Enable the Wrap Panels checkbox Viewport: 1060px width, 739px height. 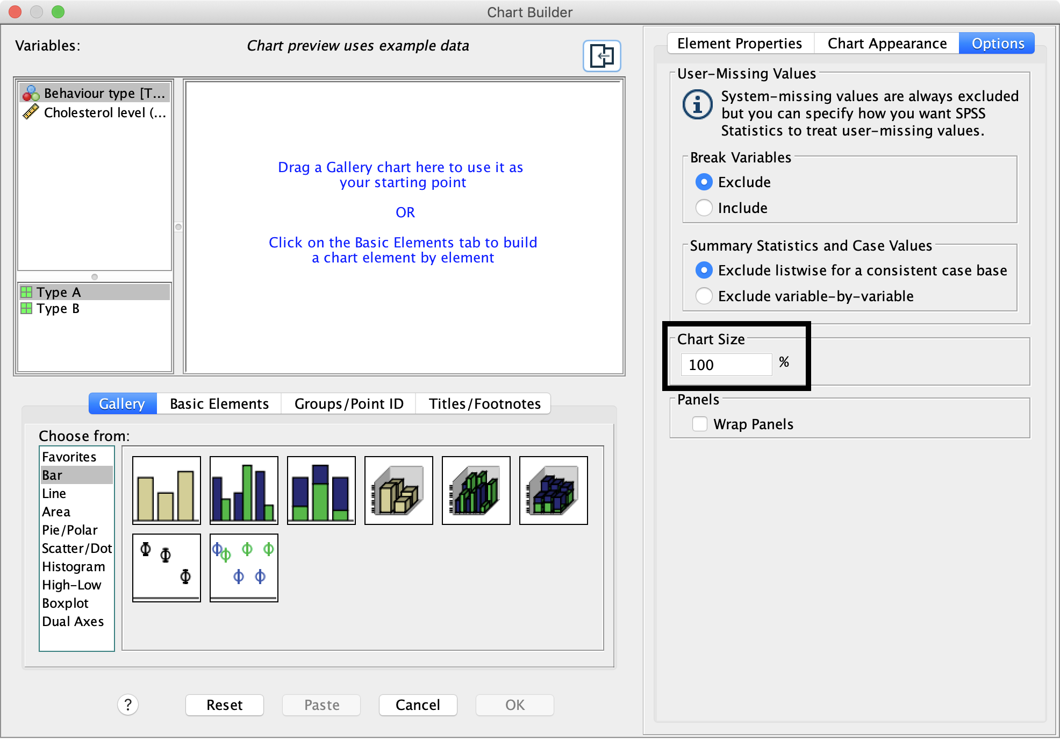click(700, 424)
